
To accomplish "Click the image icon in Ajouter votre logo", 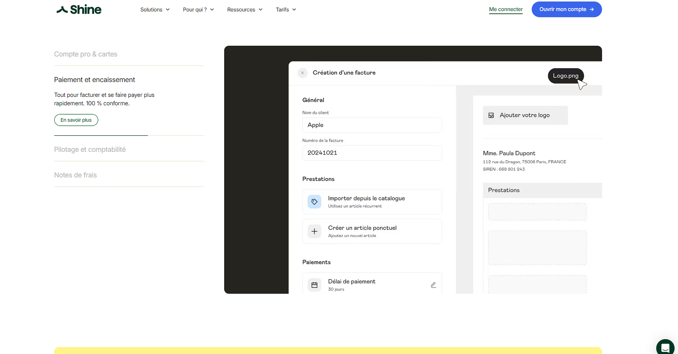I will [x=491, y=115].
